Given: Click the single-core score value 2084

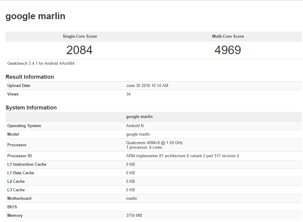Looking at the screenshot, I should point(80,50).
